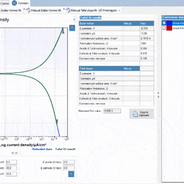Click the beta anodic input field
Image resolution: width=184 pixels, height=184 pixels.
(x=69, y=162)
